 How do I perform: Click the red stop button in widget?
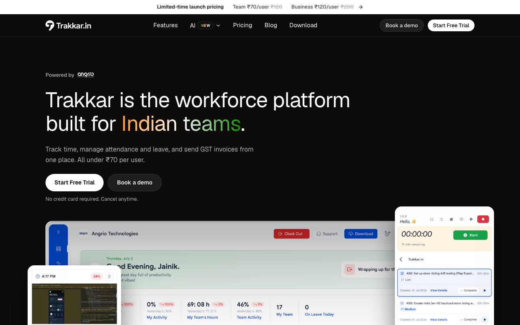pos(483,219)
